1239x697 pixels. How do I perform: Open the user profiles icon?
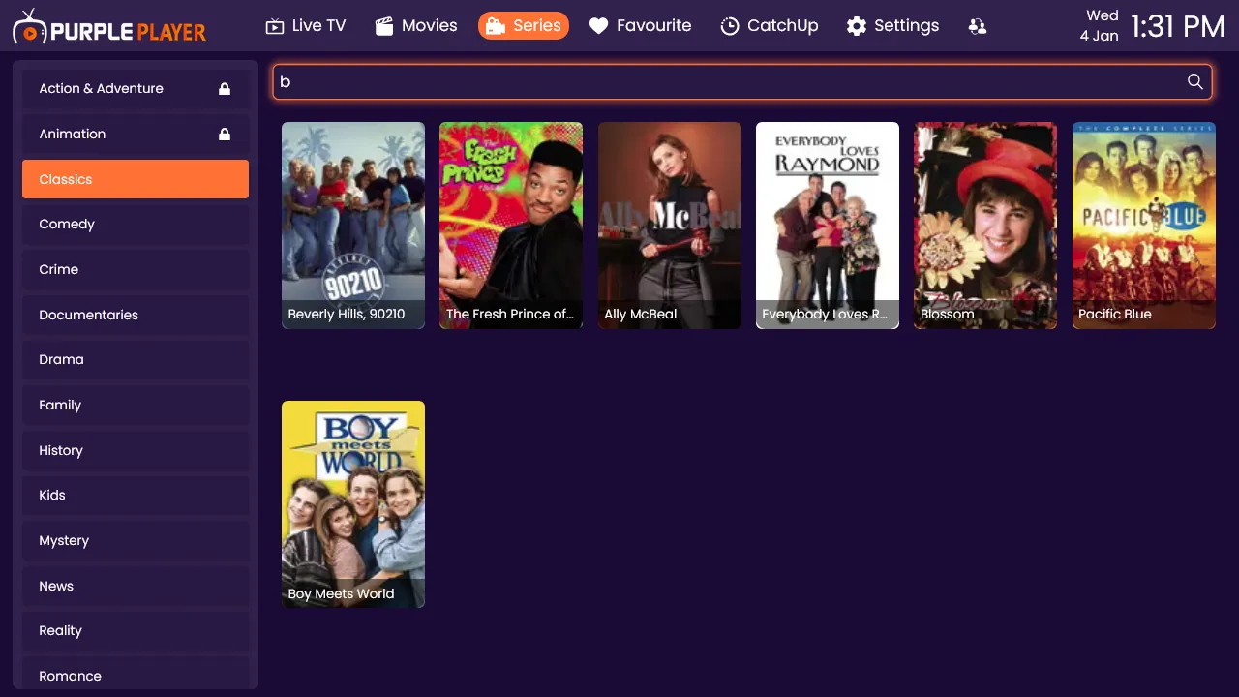(978, 26)
